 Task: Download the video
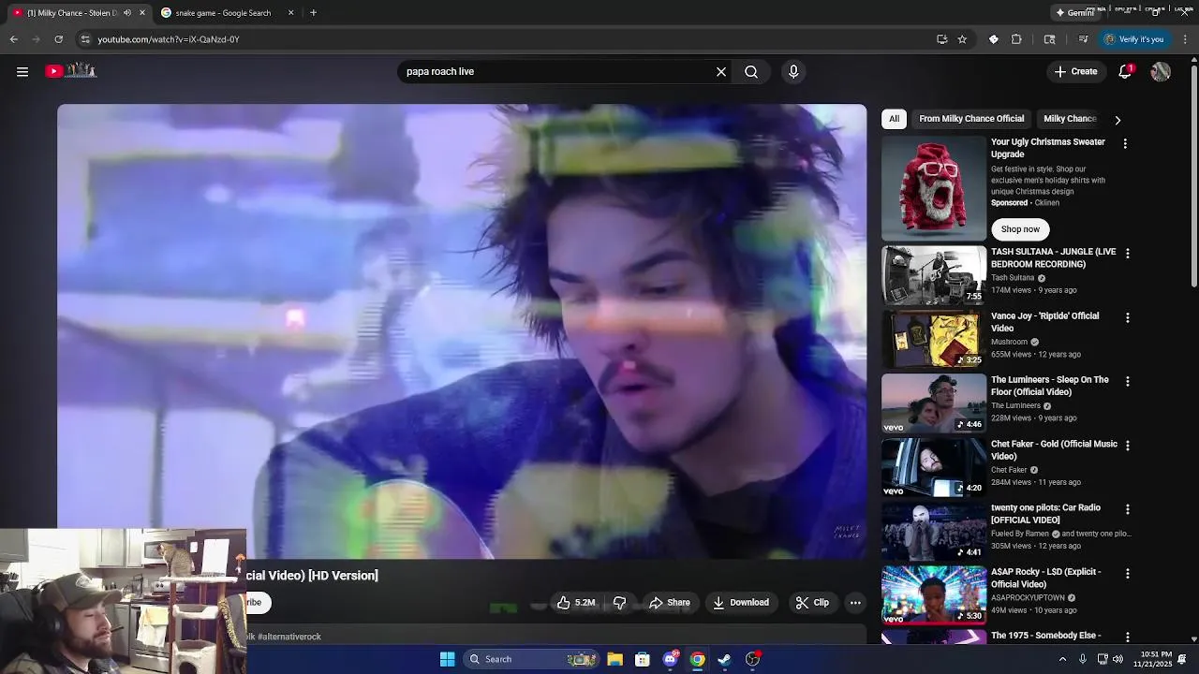coord(741,603)
